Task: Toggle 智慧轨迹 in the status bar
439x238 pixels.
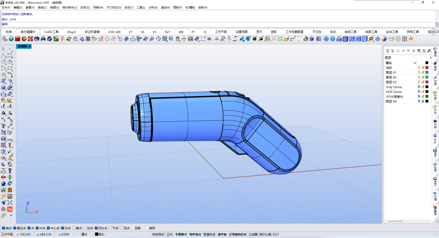Action: [209, 234]
